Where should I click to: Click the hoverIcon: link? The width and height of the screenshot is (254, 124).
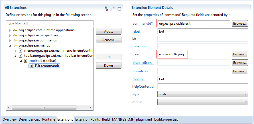pyautogui.click(x=141, y=71)
